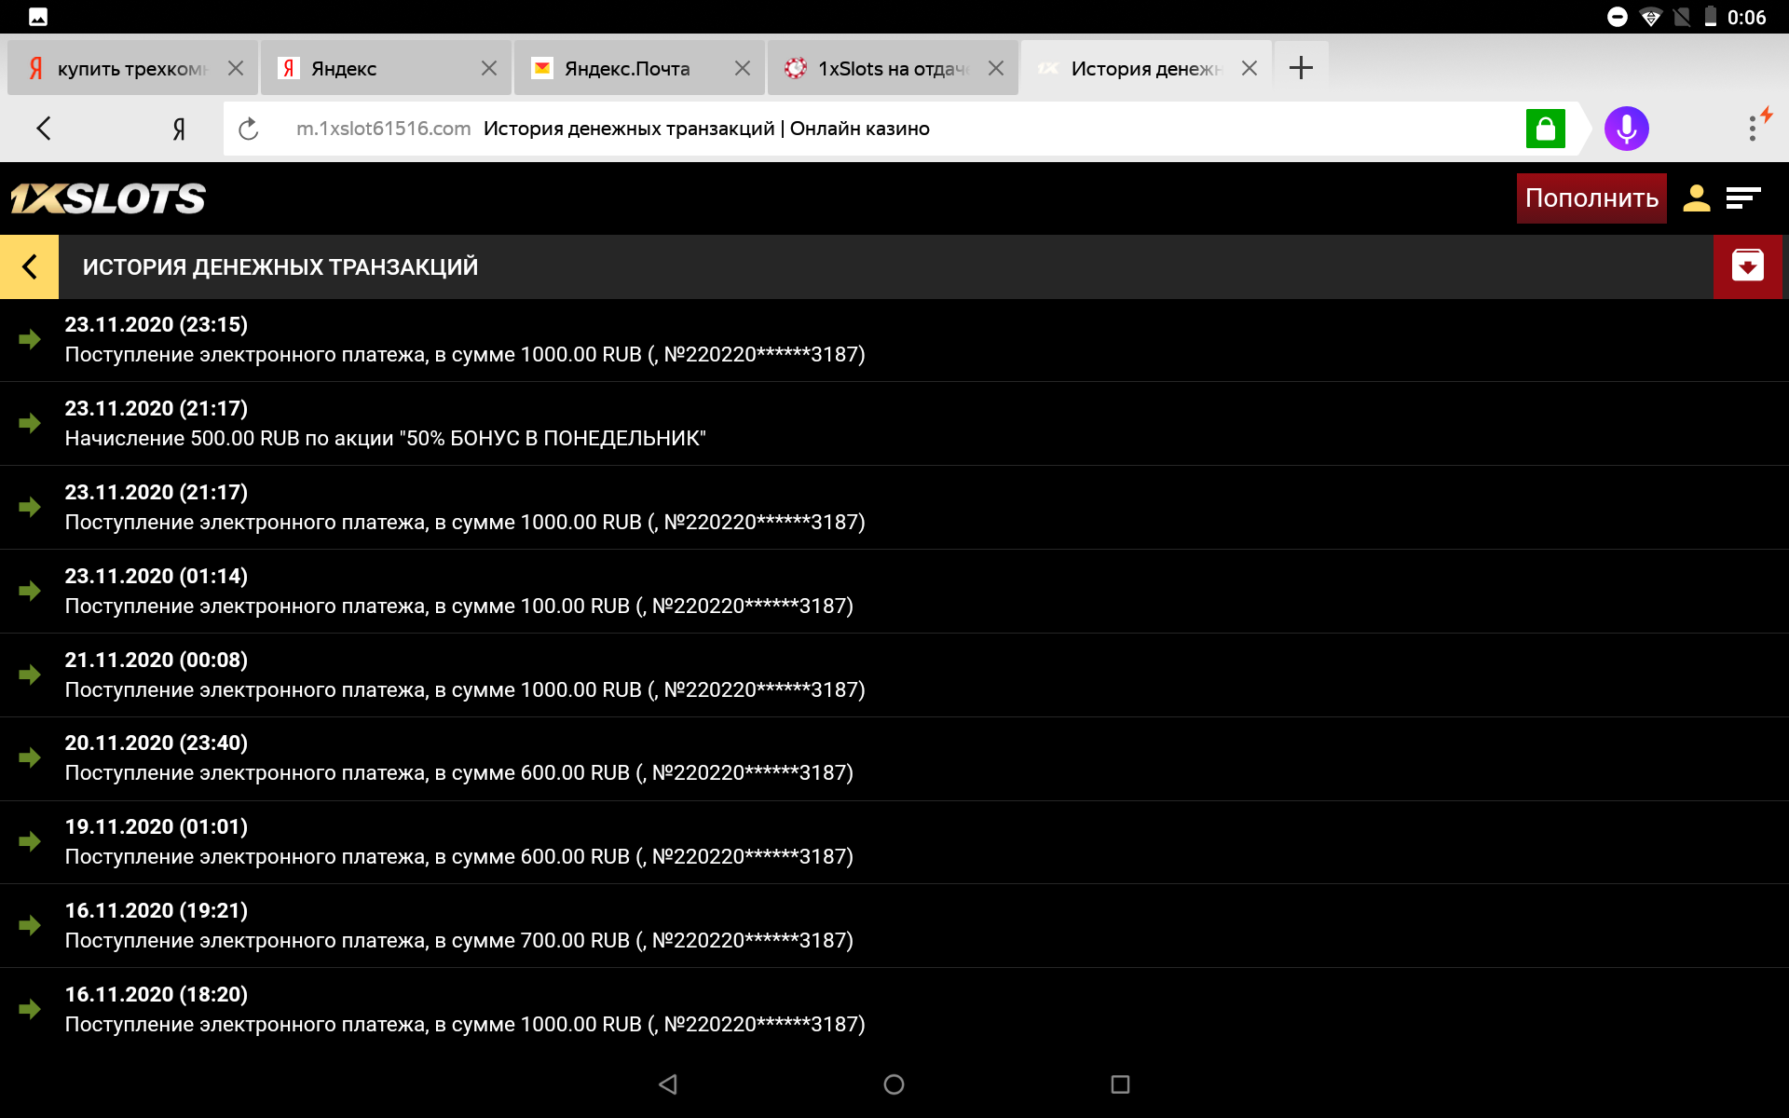This screenshot has width=1789, height=1118.
Task: Click the Yandex home Я button
Action: point(179,129)
